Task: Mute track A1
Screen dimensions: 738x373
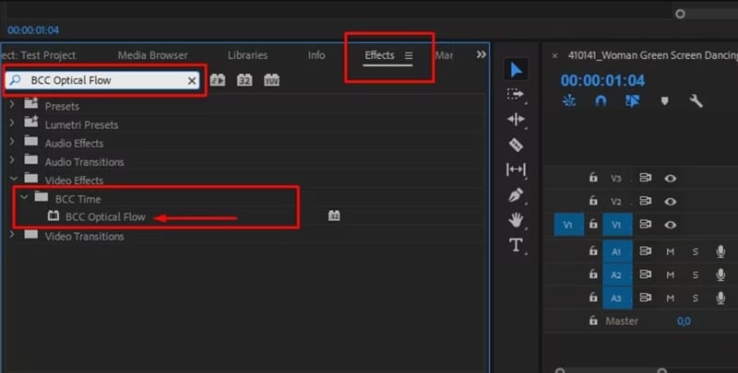Action: pos(671,251)
